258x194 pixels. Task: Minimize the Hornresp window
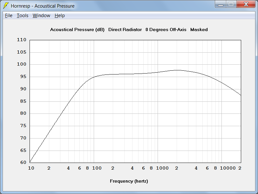(x=221, y=4)
